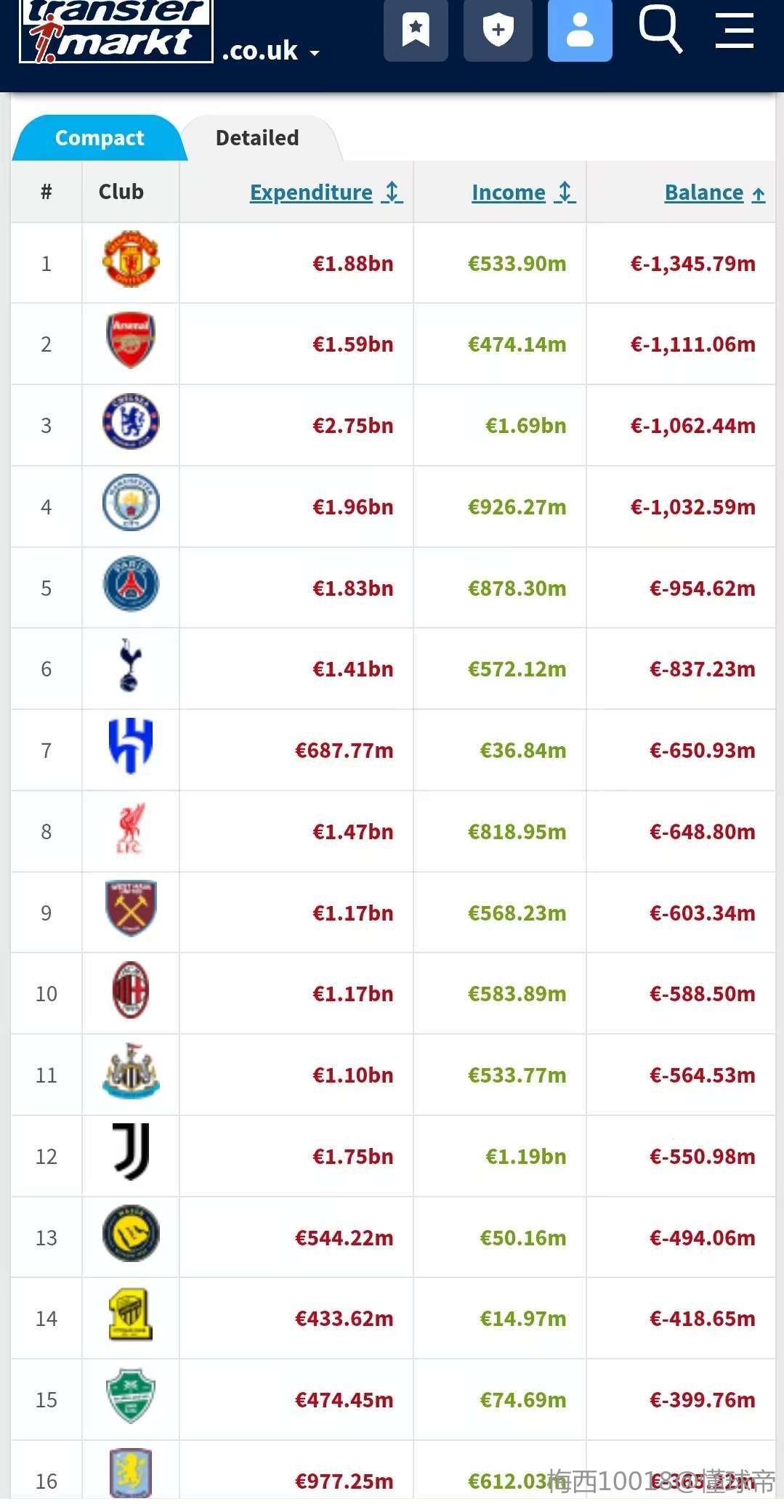Switch to the Compact tab
This screenshot has width=784, height=1504.
(100, 138)
